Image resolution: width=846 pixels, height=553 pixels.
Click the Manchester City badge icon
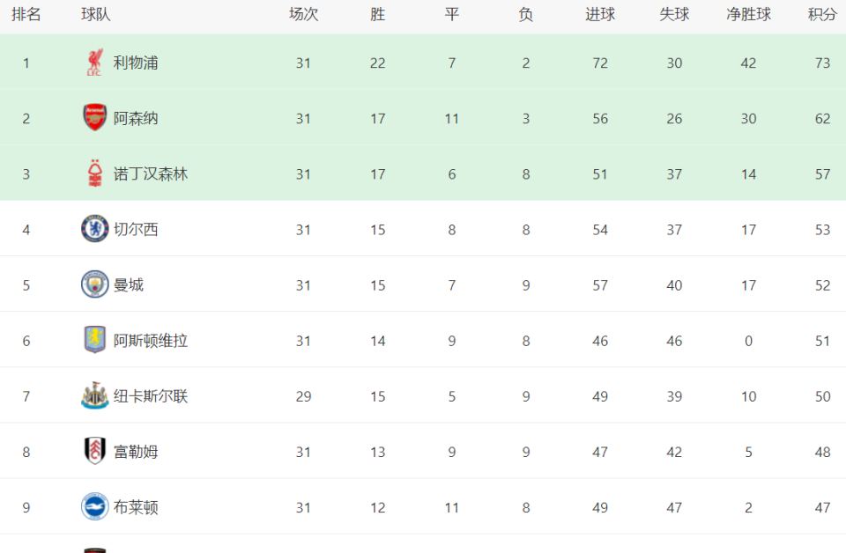95,284
